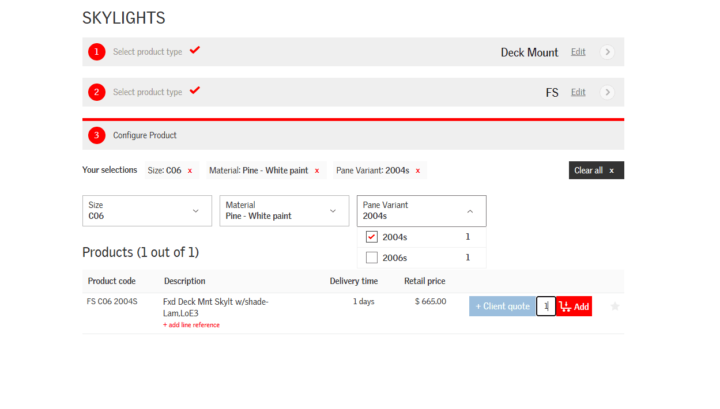Click the '1 days' delivery time
Viewport: 720px width, 409px height.
364,301
